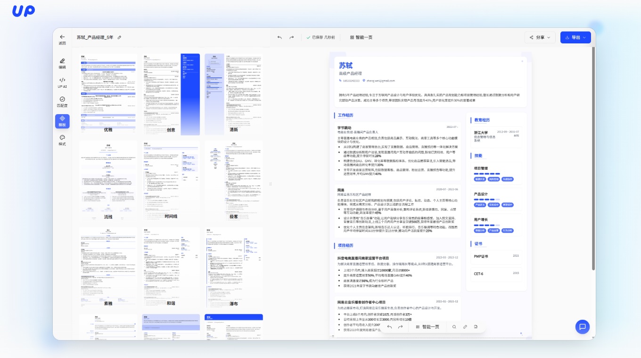The width and height of the screenshot is (641, 358).
Task: Click the job title 高级产品经理
Action: pyautogui.click(x=350, y=74)
